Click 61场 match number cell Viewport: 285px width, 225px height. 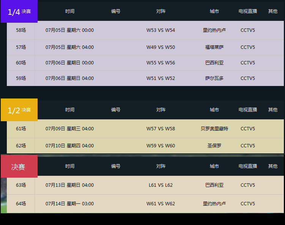[x=21, y=129]
